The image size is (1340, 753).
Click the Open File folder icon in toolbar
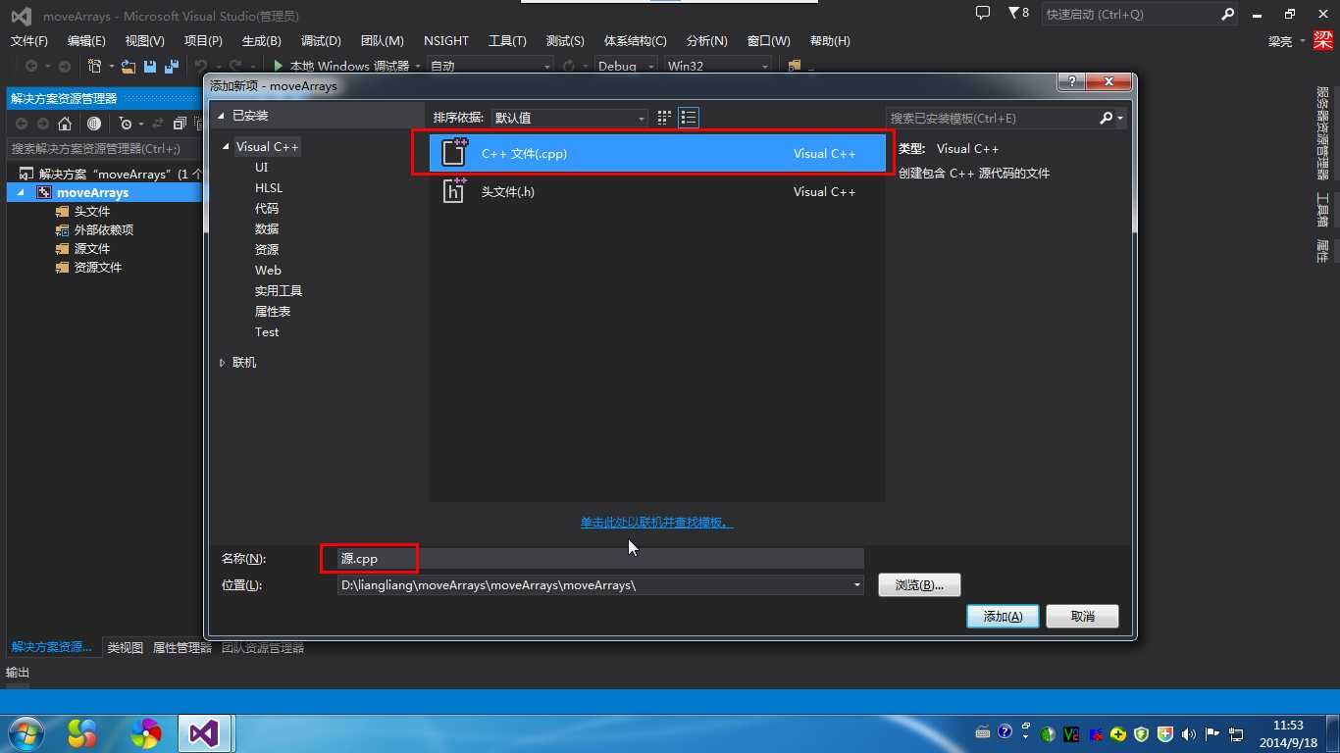tap(129, 66)
